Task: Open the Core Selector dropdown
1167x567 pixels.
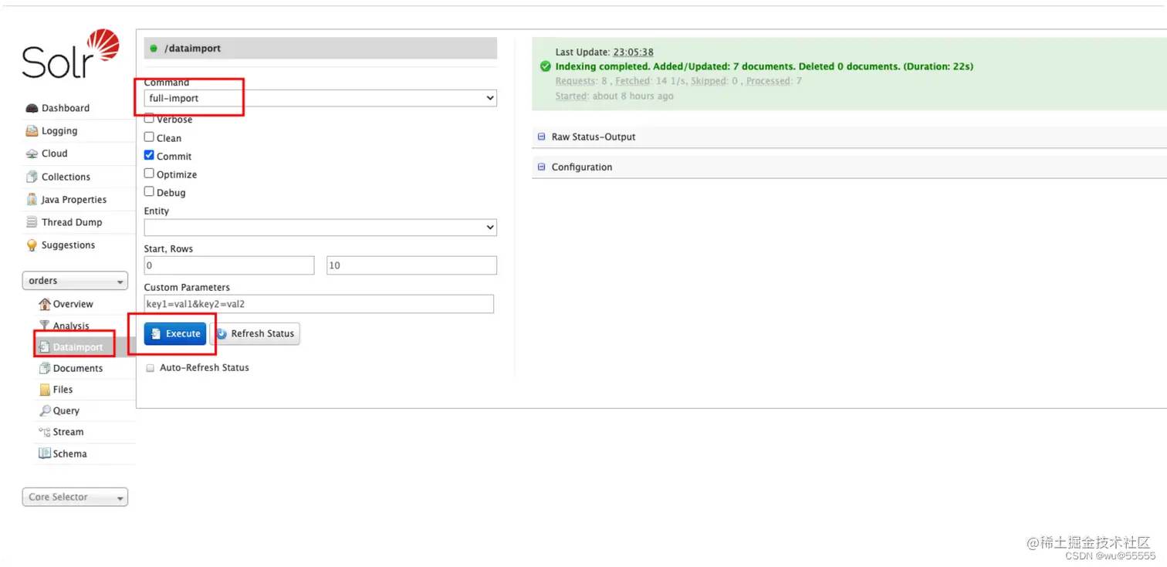Action: [75, 498]
